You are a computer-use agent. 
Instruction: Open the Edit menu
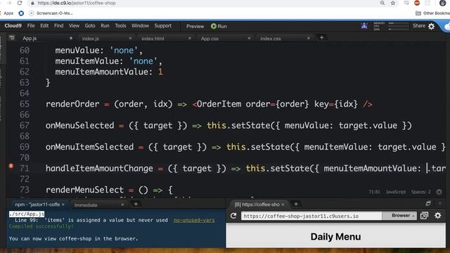(44, 26)
